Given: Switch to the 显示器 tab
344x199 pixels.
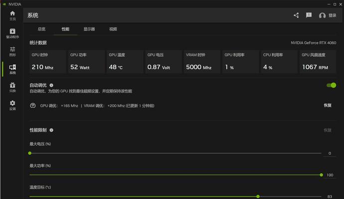Looking at the screenshot, I should coord(89,29).
